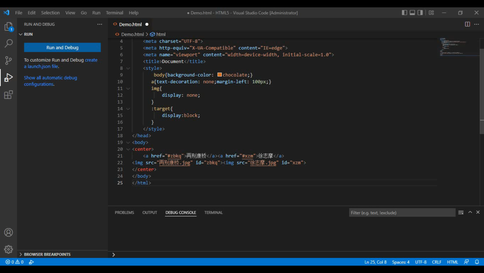Open the Search view icon
This screenshot has width=484, height=273.
pyautogui.click(x=8, y=43)
